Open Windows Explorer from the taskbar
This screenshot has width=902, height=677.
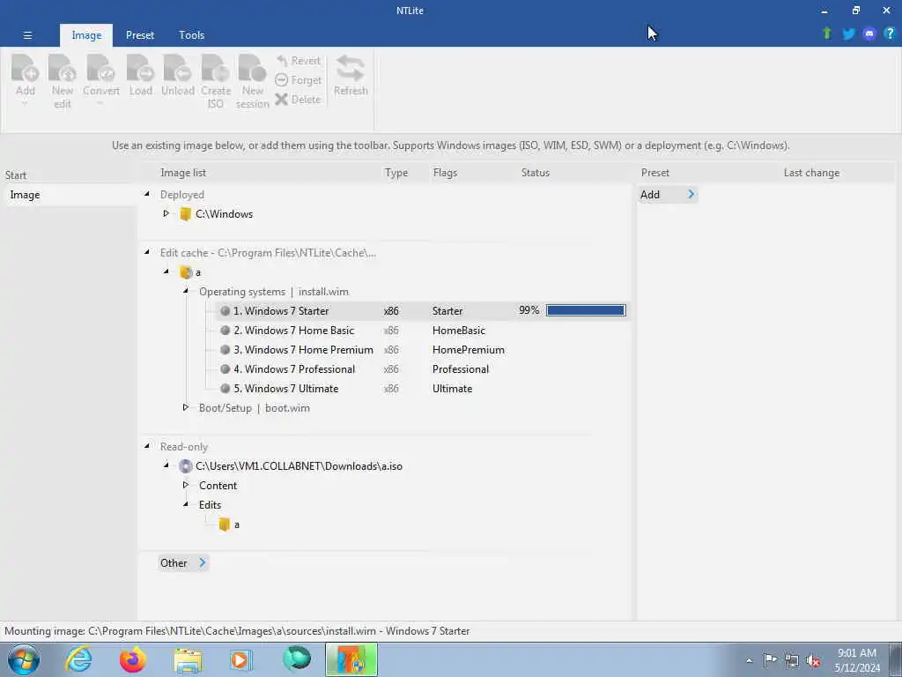tap(189, 659)
